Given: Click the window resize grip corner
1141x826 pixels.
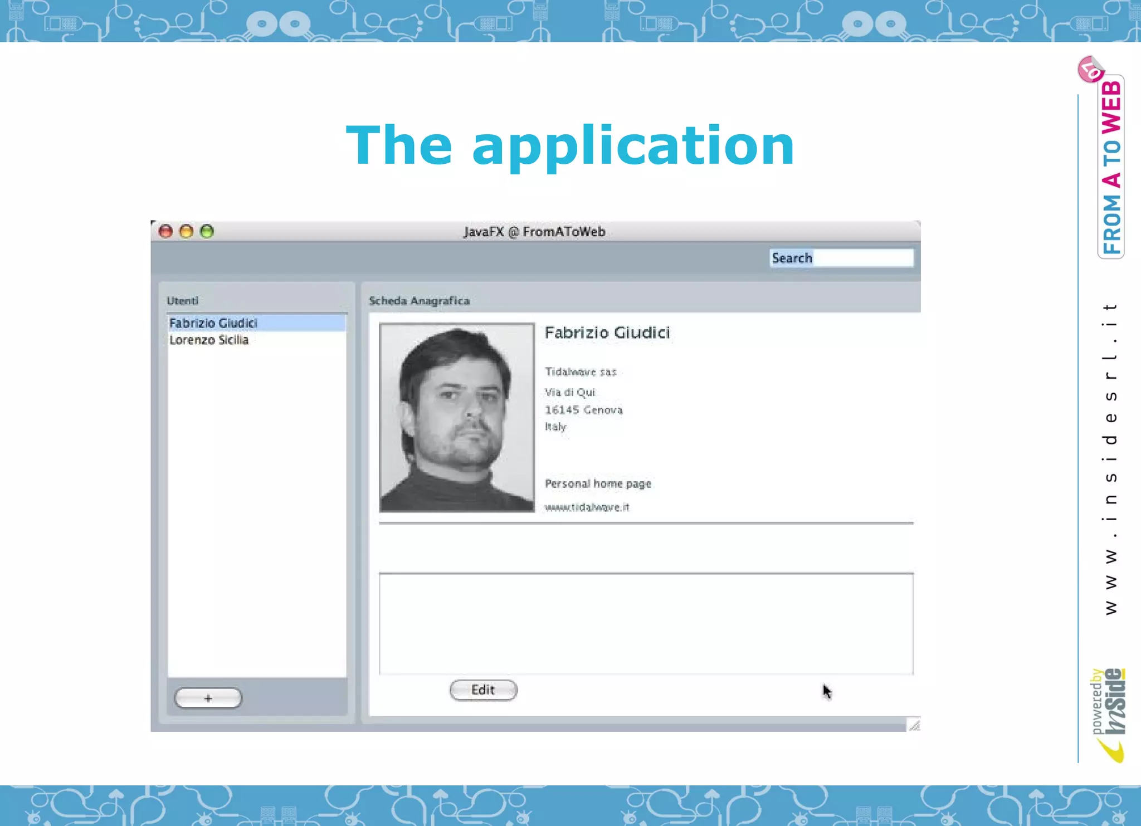Looking at the screenshot, I should click(x=914, y=725).
